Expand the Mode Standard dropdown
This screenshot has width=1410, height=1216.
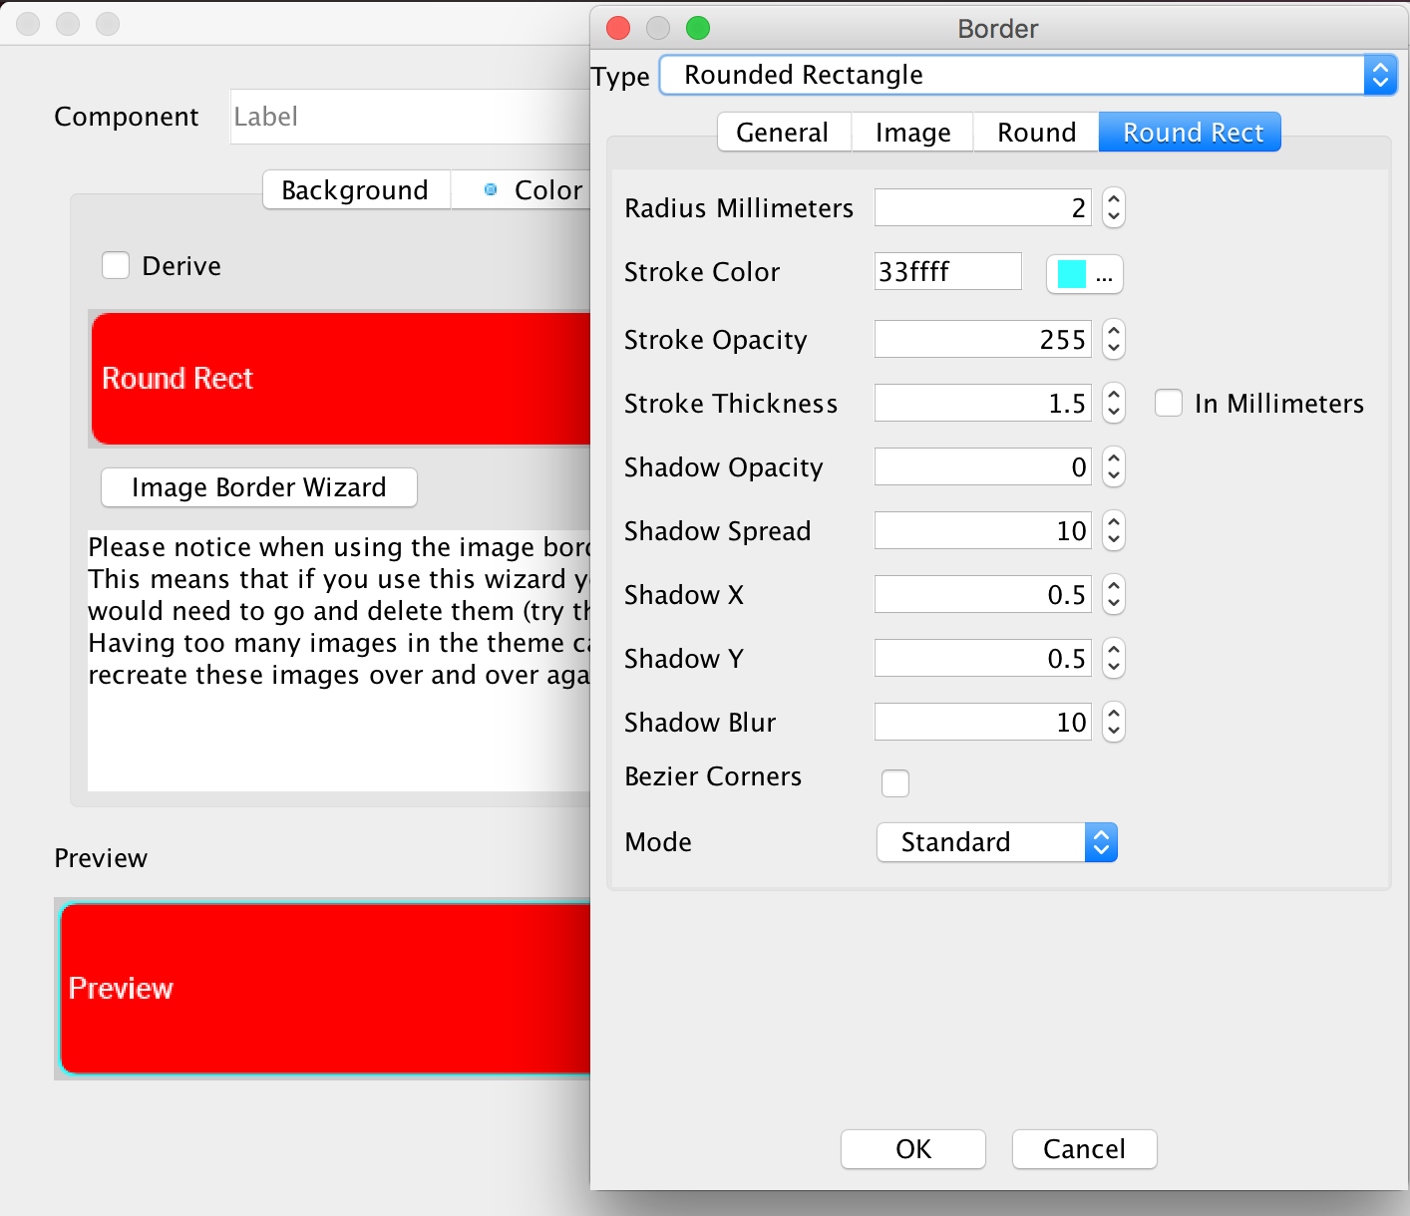[996, 842]
